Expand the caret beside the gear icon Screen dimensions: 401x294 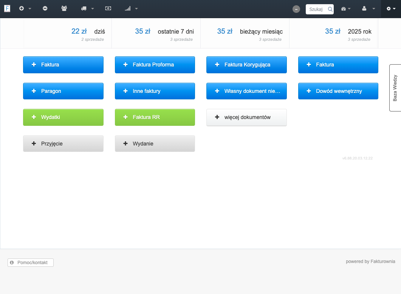pos(394,9)
